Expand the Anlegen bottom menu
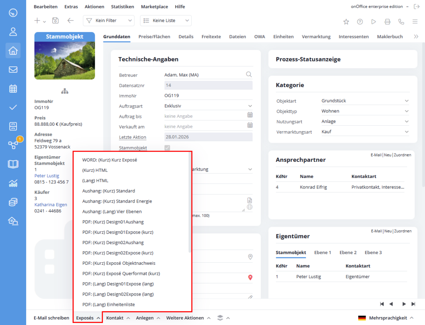 148,318
